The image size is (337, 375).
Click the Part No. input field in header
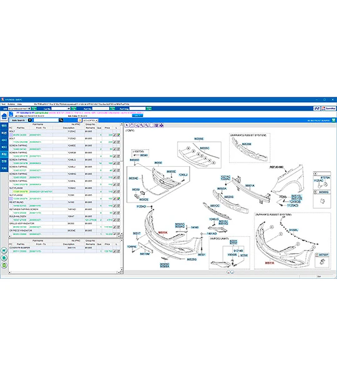coord(100,109)
